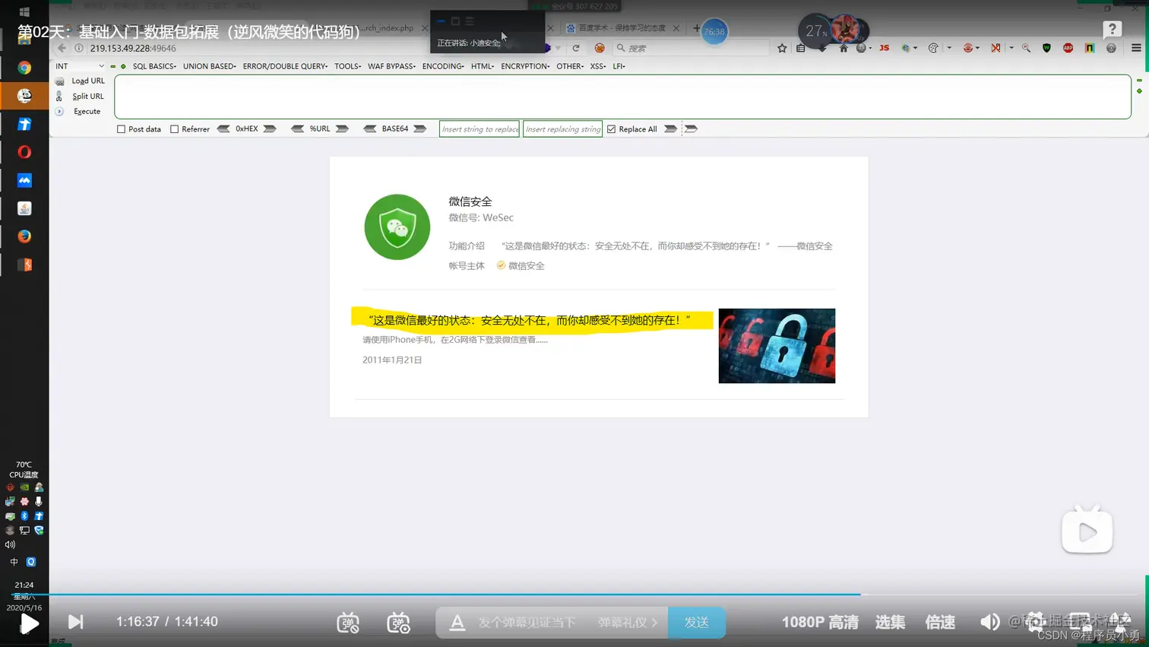Expand the LFI dropdown menu
Screen dimensions: 1149x647
tap(619, 66)
